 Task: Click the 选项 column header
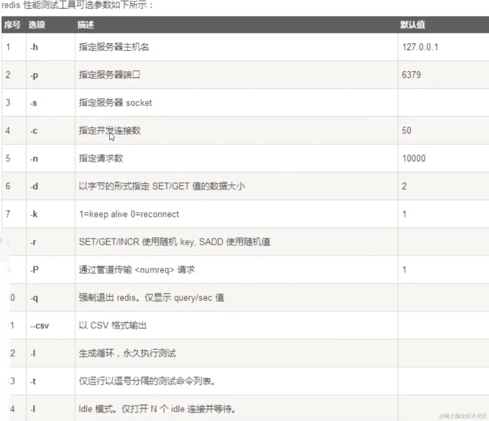point(37,25)
